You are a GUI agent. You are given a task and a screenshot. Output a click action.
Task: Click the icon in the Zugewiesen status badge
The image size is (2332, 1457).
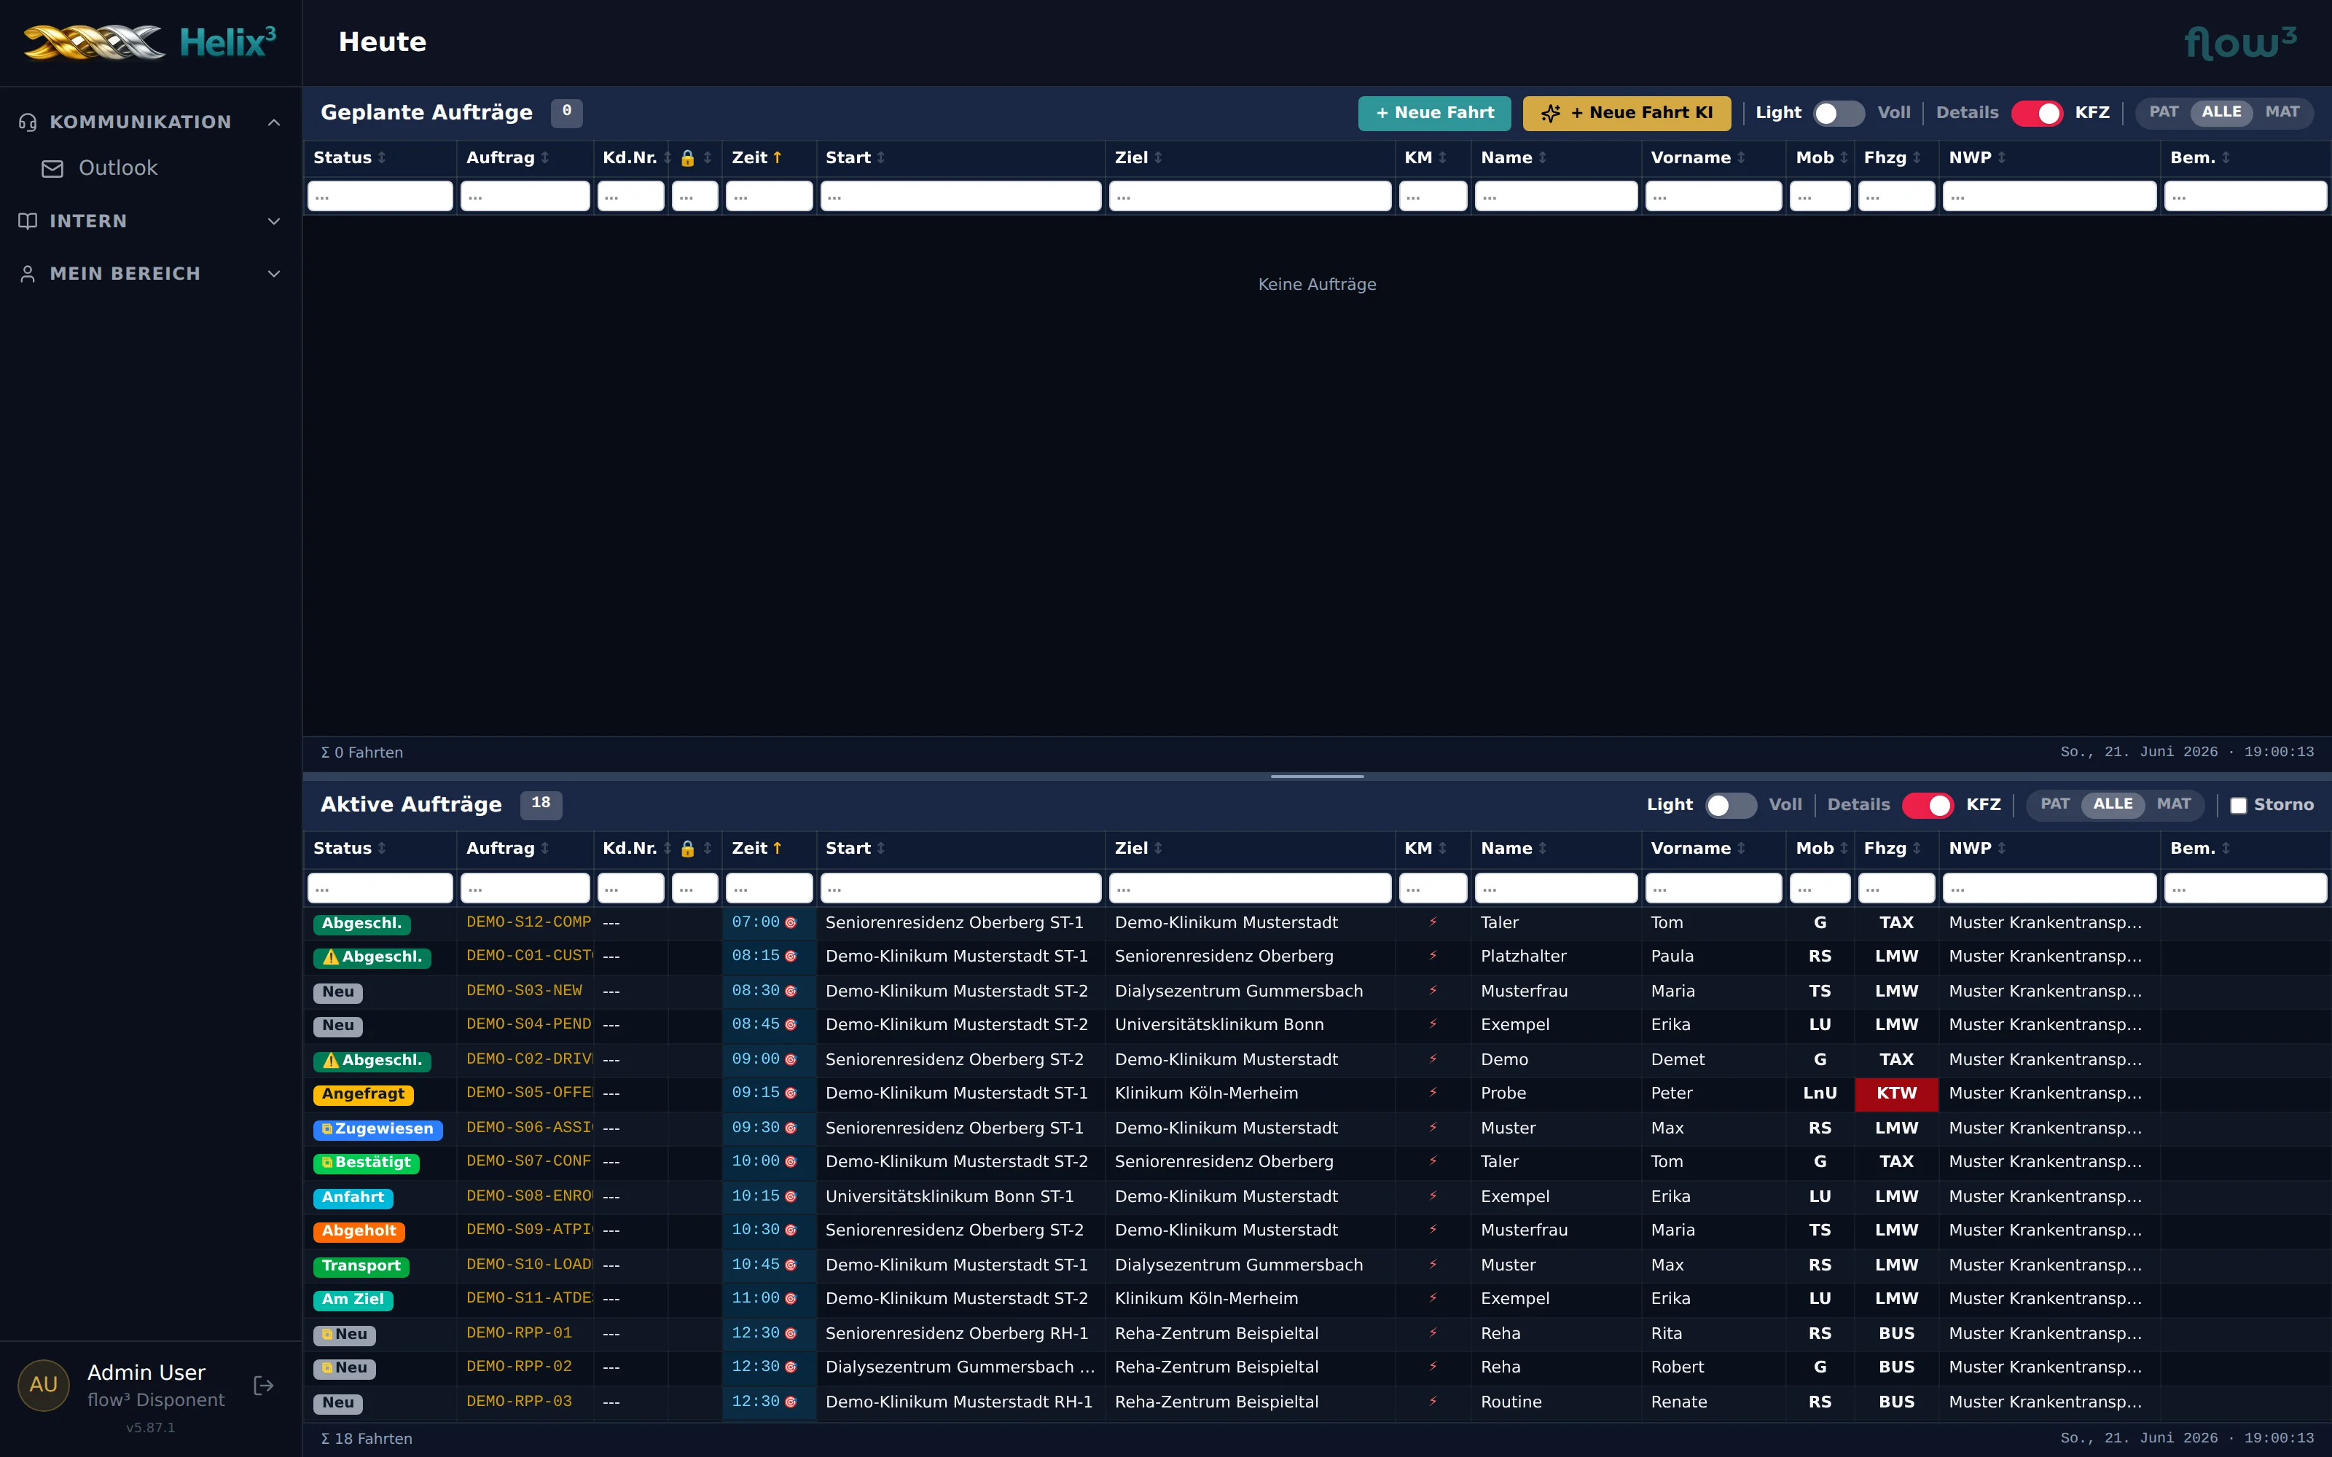tap(328, 1128)
